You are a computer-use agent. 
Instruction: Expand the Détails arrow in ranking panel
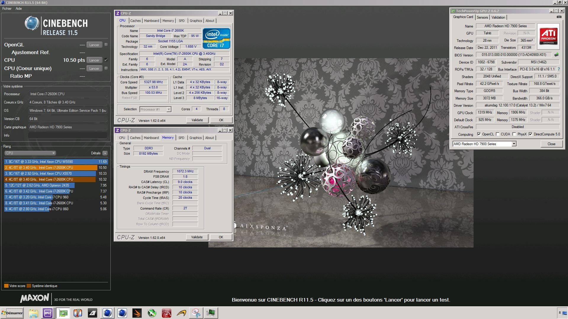click(105, 153)
